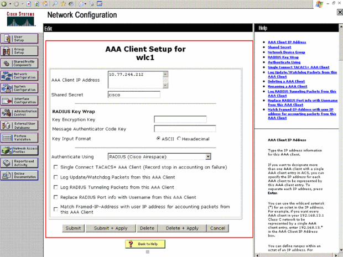Open Online Documentation menu item
The width and height of the screenshot is (343, 257).
point(19,175)
